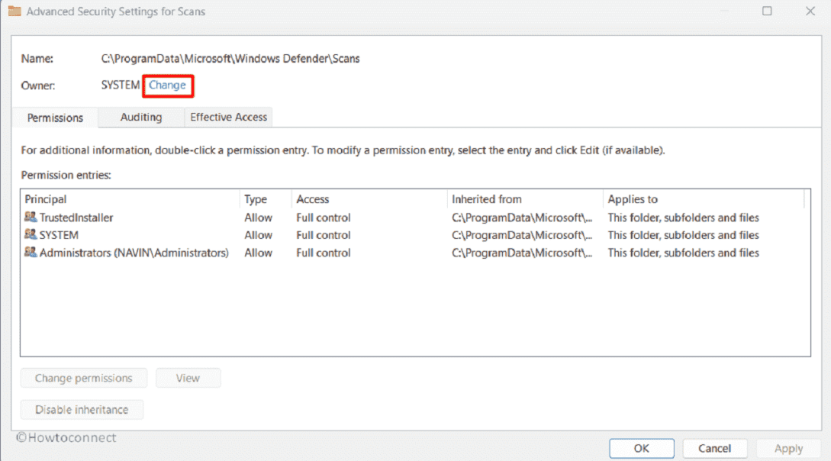Click the Change permissions button
831x461 pixels.
point(84,379)
